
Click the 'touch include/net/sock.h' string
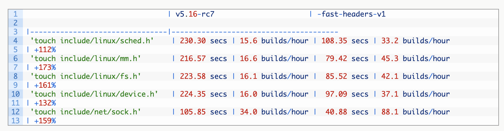click(86, 112)
